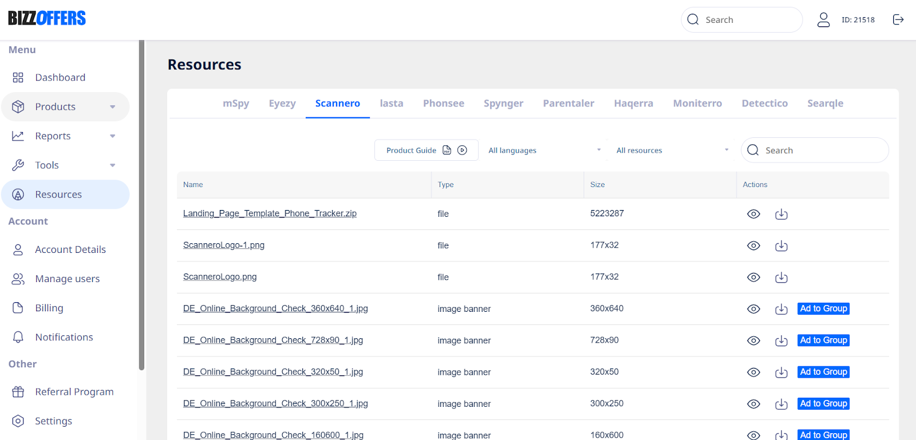Expand the Reports menu arrow
The image size is (916, 440).
tap(113, 136)
